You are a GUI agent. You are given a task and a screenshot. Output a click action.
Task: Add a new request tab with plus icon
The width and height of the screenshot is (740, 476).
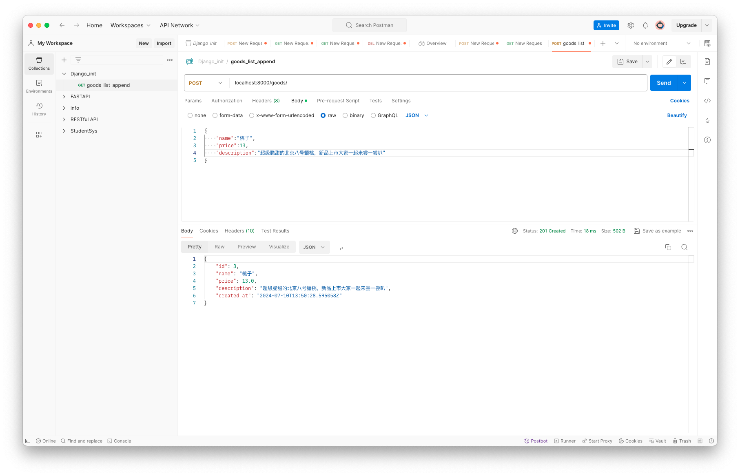click(603, 43)
